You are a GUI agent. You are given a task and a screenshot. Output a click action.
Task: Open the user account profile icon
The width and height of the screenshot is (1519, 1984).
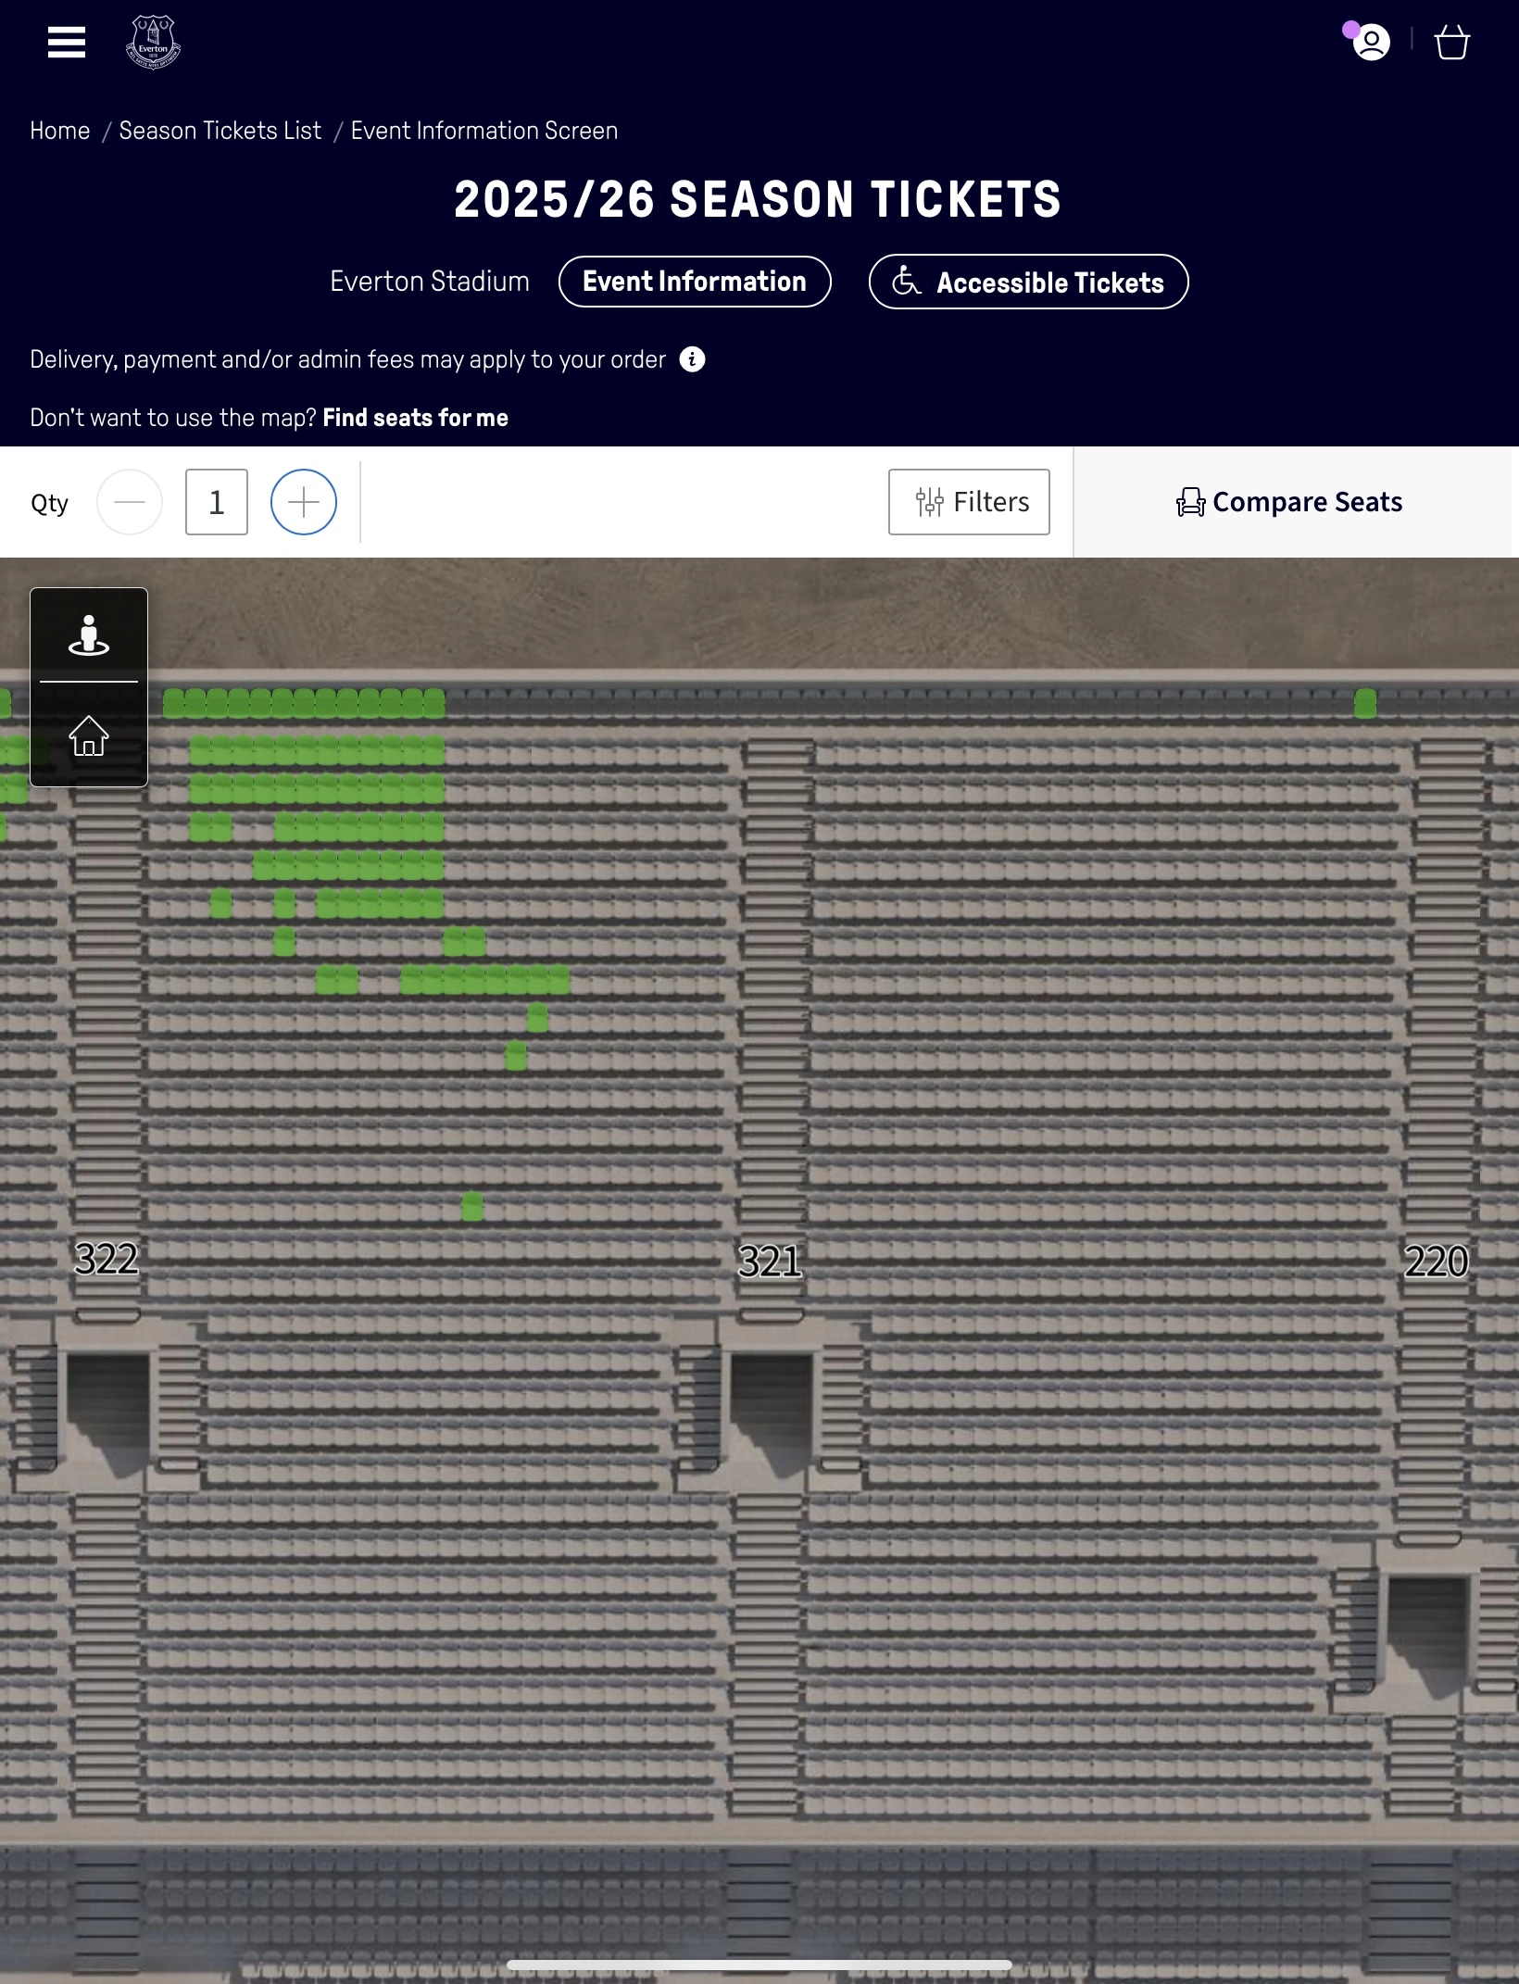click(x=1371, y=43)
